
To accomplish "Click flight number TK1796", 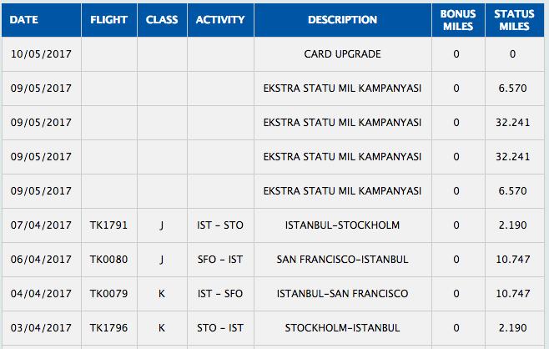I will pyautogui.click(x=109, y=328).
